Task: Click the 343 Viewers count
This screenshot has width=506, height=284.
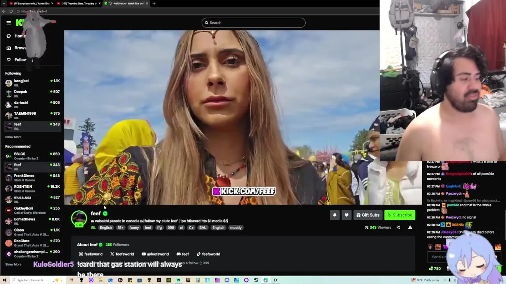Action: coord(378,227)
